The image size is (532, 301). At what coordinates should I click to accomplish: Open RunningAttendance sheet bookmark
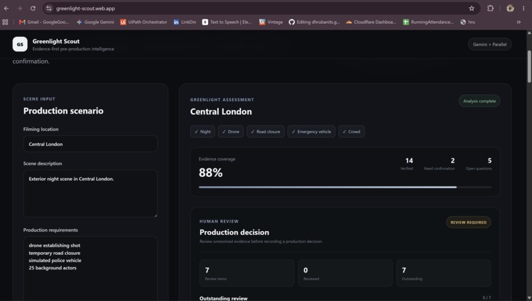[428, 22]
